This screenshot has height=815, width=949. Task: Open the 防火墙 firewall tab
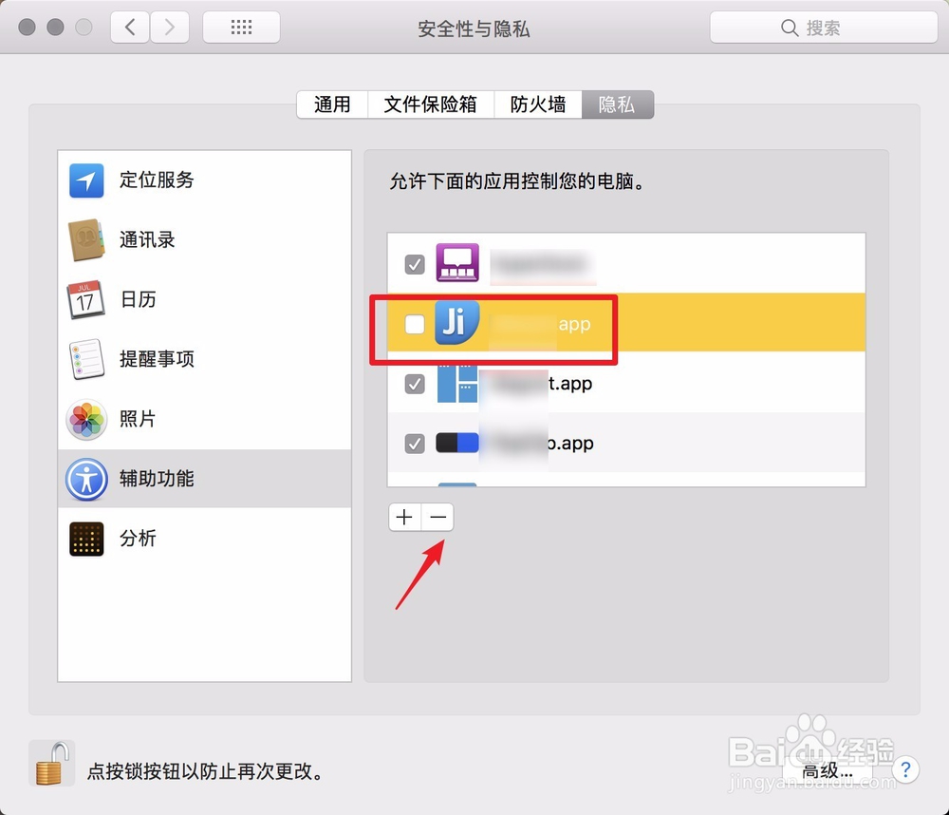tap(537, 104)
